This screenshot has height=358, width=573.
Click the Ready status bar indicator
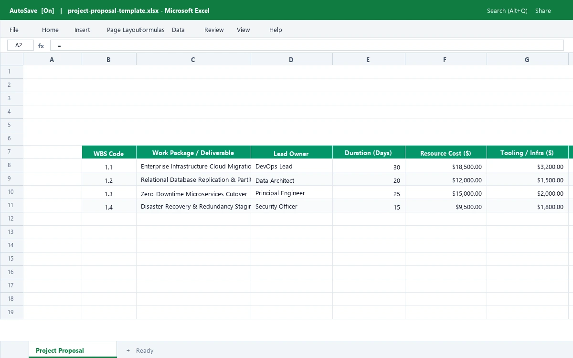(145, 350)
